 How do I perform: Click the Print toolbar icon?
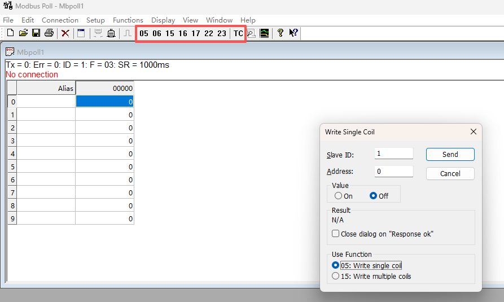pos(49,33)
